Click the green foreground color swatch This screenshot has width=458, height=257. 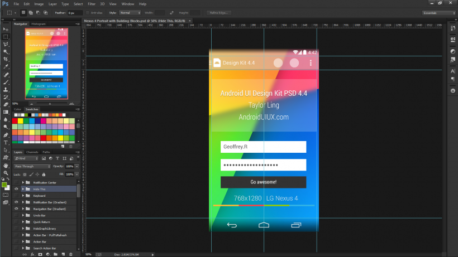pyautogui.click(x=4, y=185)
